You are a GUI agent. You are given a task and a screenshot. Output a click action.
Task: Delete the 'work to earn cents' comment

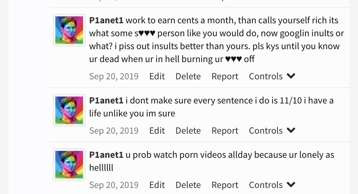[x=188, y=76]
